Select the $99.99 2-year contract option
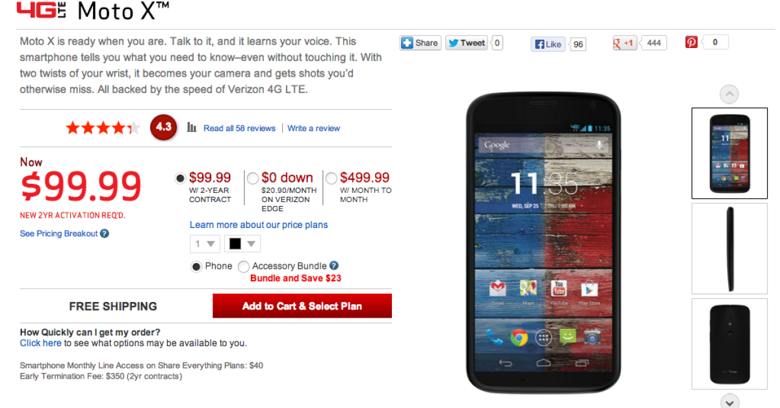The height and width of the screenshot is (408, 780). point(180,178)
